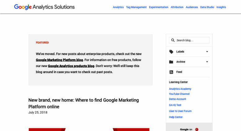Open the Analytics menu item

click(118, 7)
